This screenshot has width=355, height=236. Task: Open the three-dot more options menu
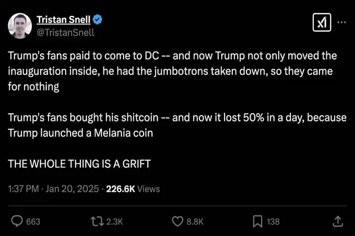pos(341,23)
